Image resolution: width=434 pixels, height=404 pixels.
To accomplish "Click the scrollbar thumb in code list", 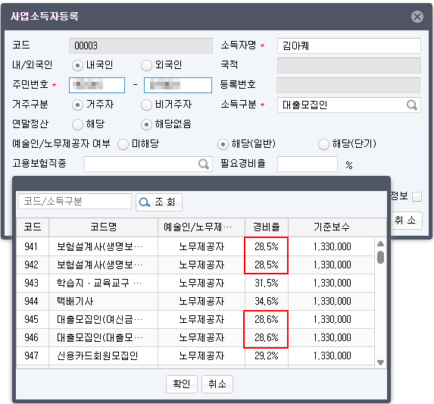I will coord(380,257).
